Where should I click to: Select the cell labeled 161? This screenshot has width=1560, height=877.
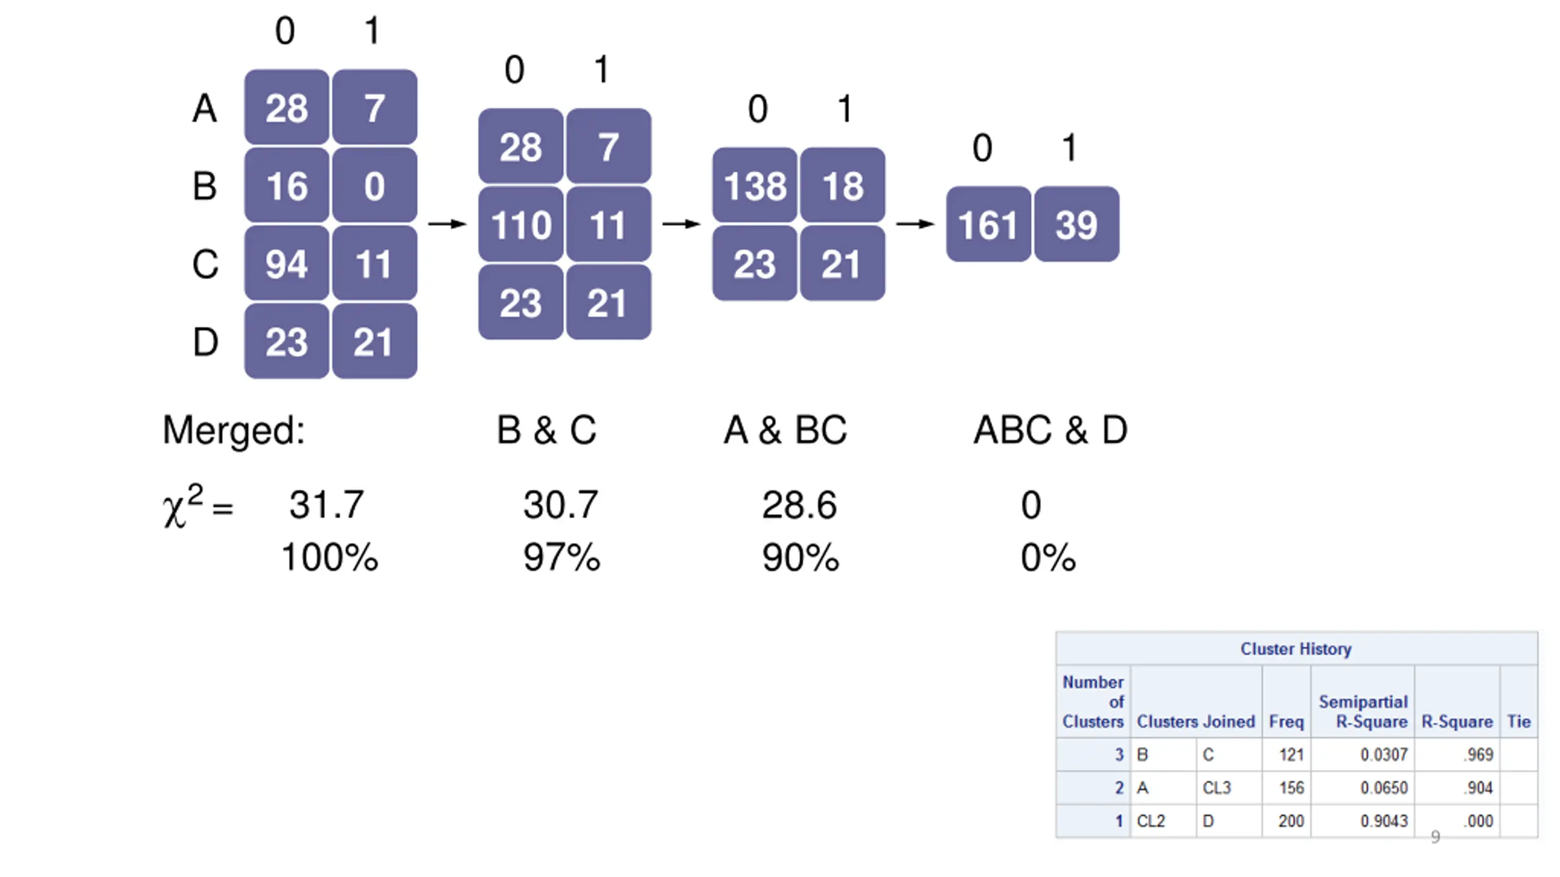[x=988, y=224]
